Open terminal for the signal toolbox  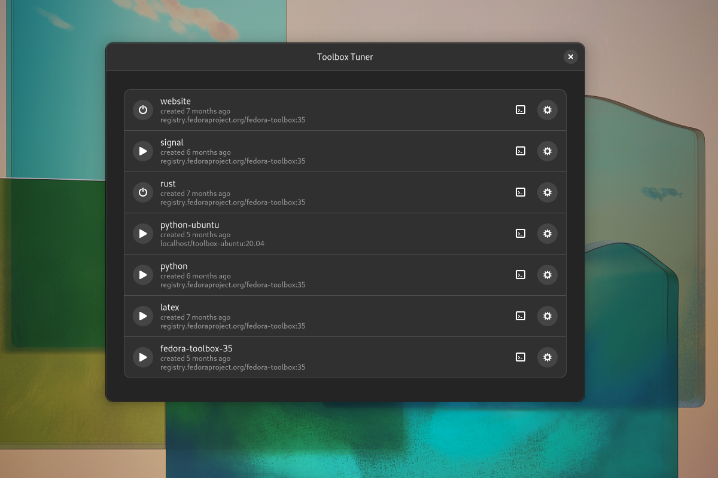[x=521, y=151]
